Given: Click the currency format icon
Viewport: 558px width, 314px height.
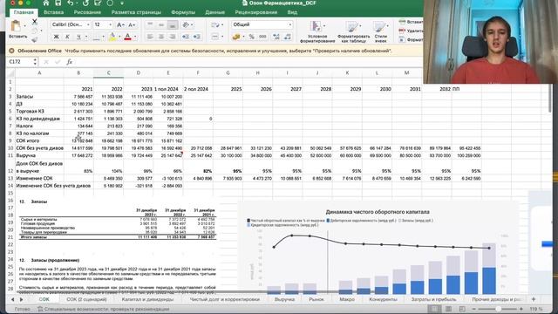Looking at the screenshot, I should click(x=235, y=37).
